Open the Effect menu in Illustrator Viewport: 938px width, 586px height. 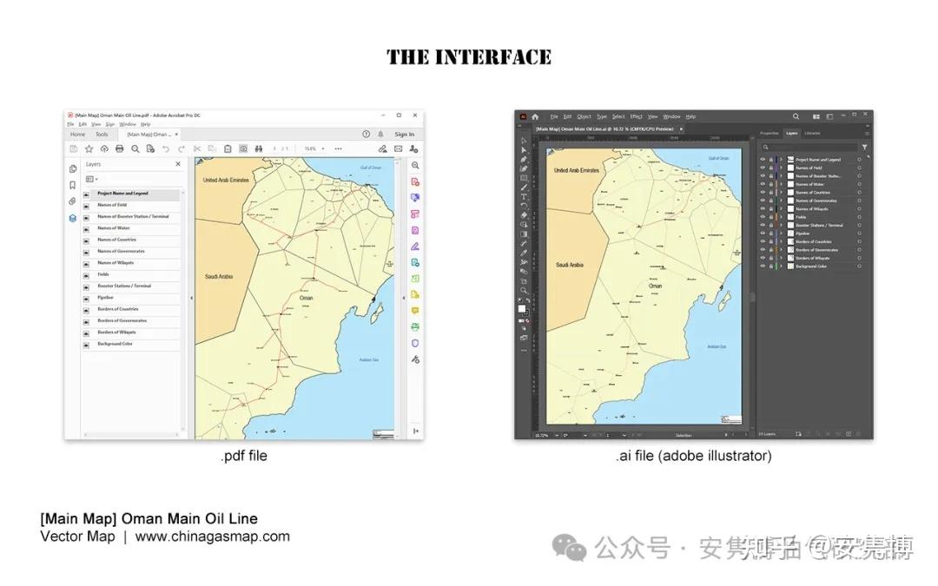[636, 115]
